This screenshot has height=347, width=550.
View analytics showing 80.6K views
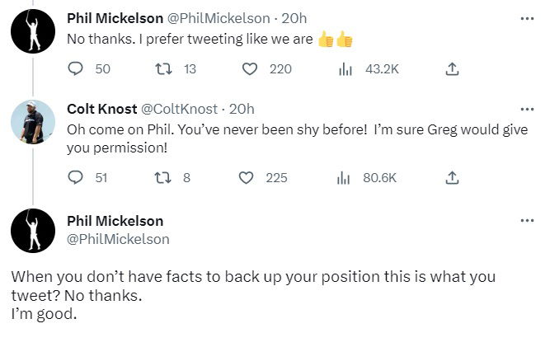click(x=344, y=177)
